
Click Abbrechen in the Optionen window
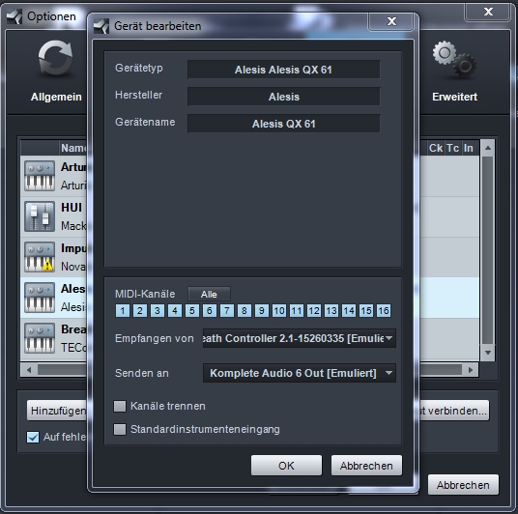click(x=463, y=485)
